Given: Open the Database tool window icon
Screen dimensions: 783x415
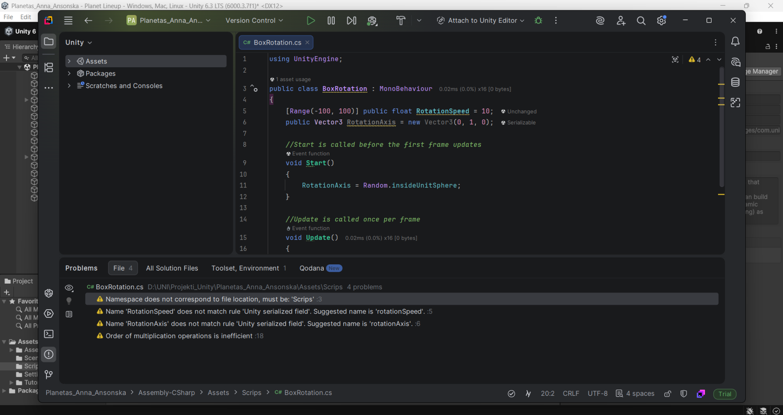Looking at the screenshot, I should 735,82.
